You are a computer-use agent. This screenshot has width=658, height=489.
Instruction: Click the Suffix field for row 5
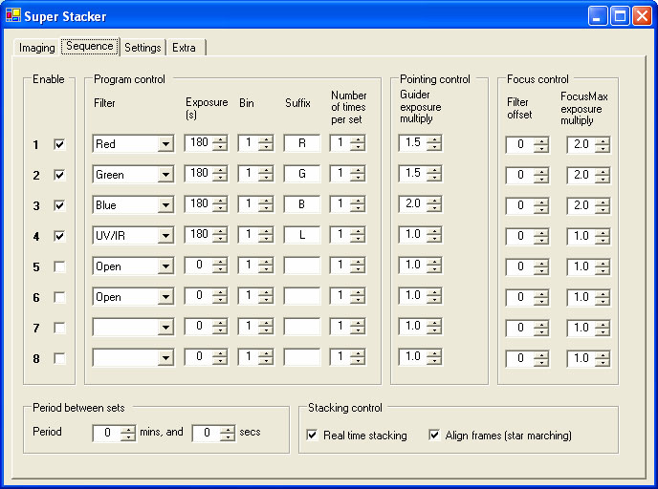(x=301, y=266)
